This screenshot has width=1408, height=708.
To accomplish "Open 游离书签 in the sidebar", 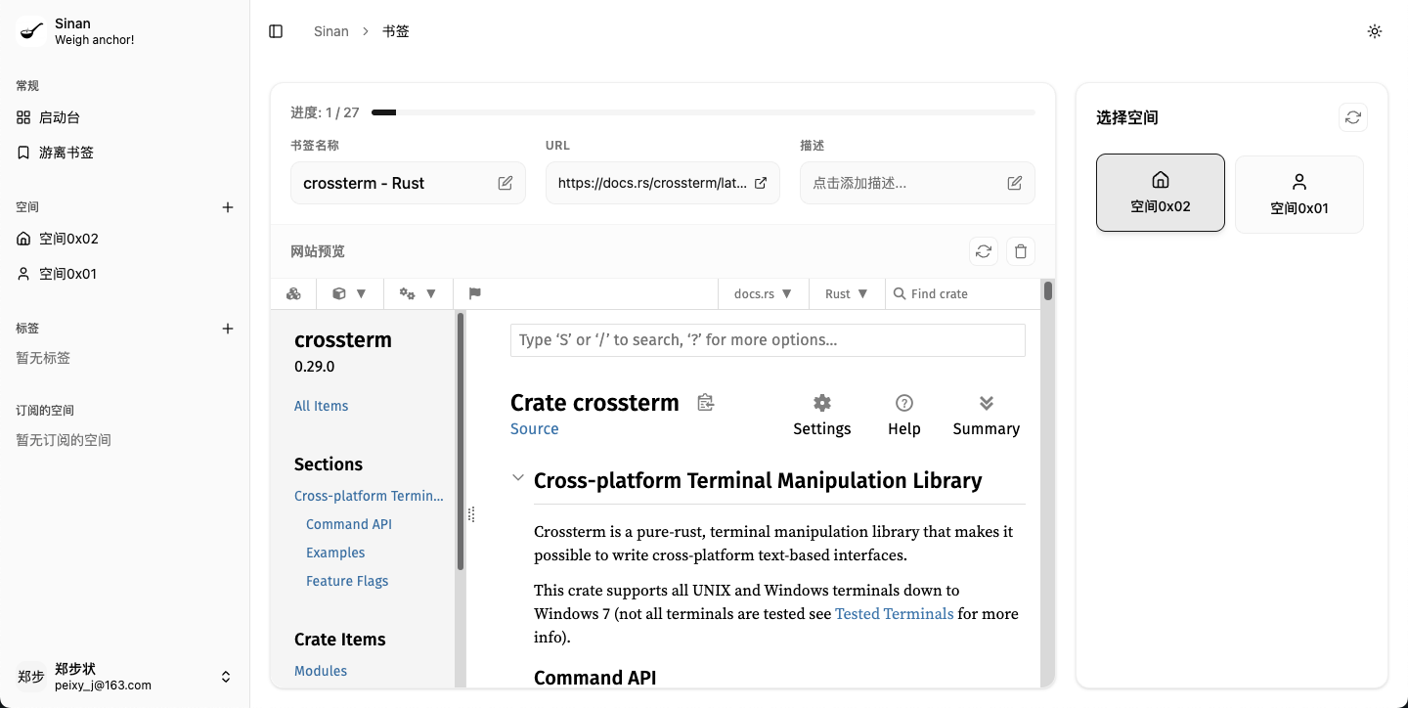I will [125, 153].
